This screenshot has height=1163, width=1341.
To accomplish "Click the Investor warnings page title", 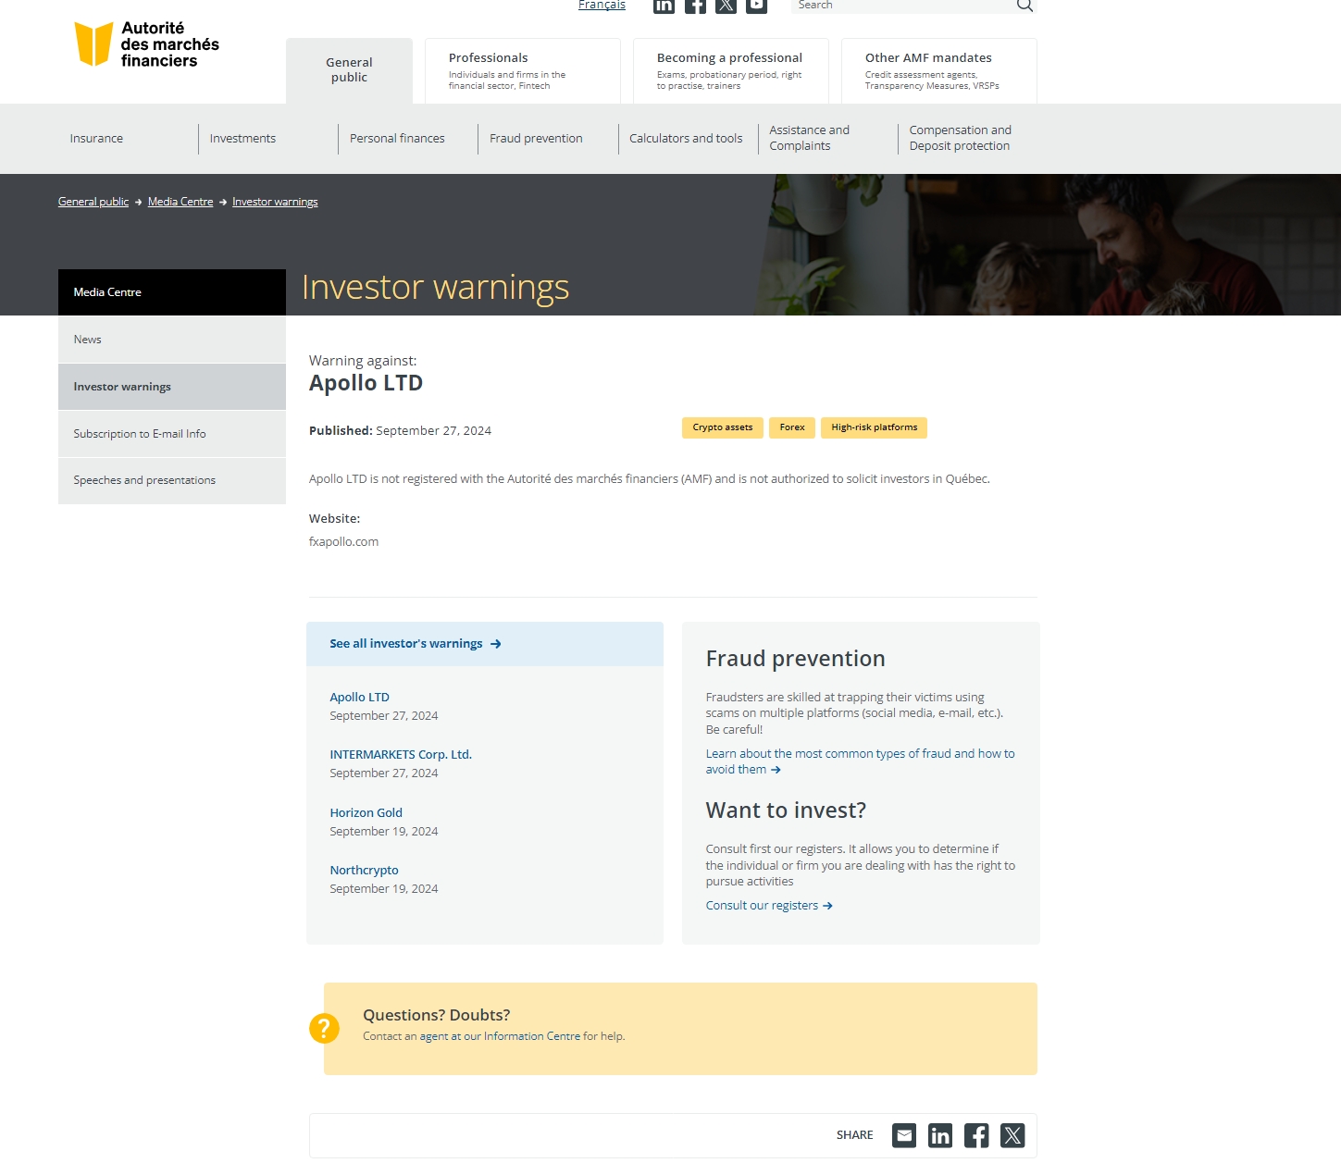I will (x=435, y=288).
